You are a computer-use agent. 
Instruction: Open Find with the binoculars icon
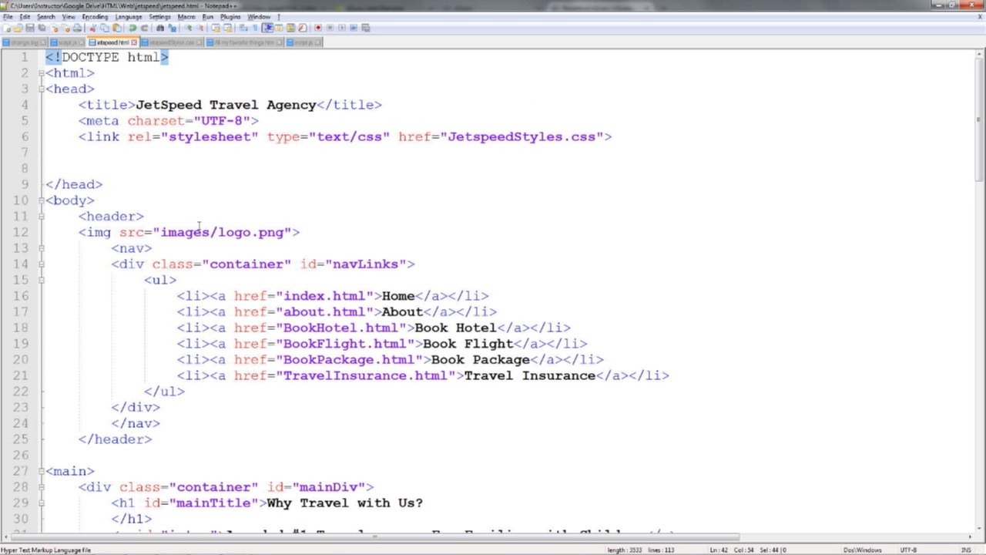pyautogui.click(x=160, y=28)
